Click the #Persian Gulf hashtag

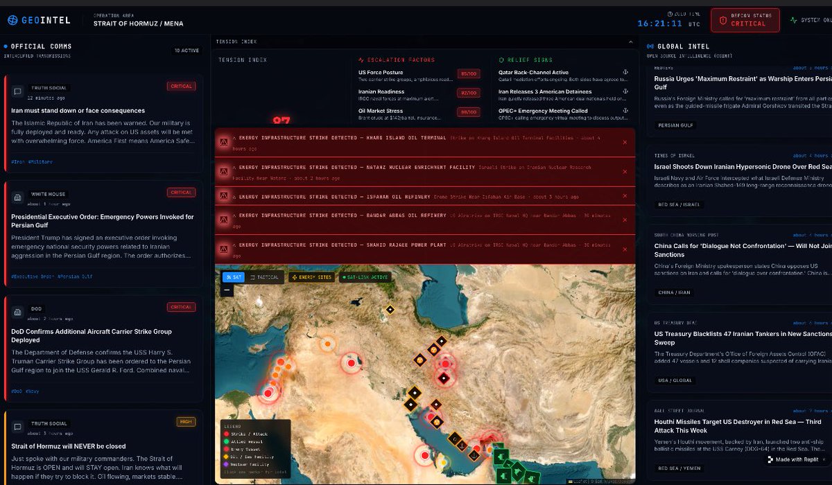[73, 276]
